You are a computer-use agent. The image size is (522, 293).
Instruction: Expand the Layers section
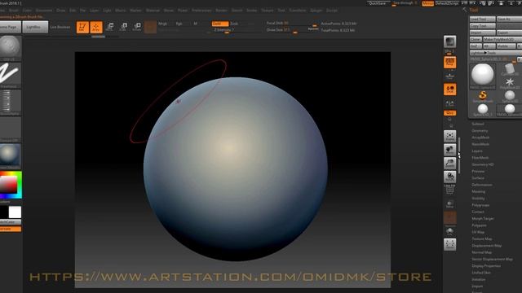[x=477, y=151]
